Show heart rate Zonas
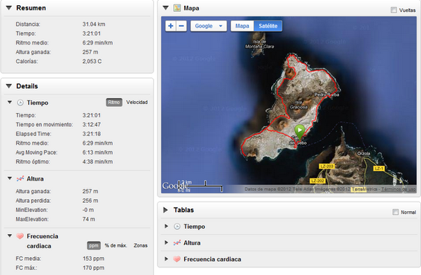 point(140,246)
